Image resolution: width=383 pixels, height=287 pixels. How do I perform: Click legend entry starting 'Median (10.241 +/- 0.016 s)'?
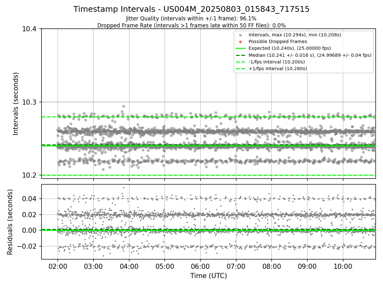[x=310, y=55]
